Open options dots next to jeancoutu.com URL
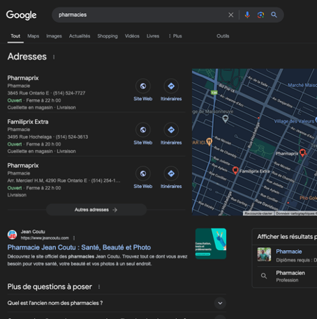317x319 pixels. [74, 238]
